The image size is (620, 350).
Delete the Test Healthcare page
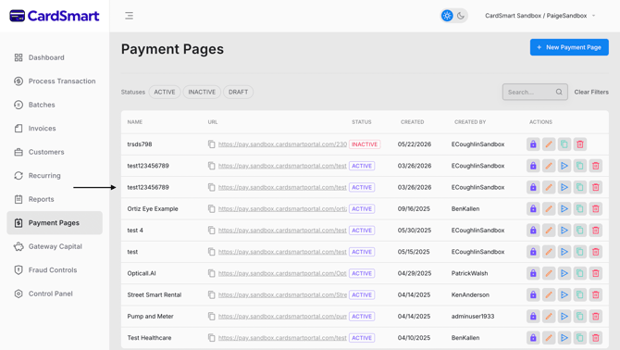tap(596, 338)
